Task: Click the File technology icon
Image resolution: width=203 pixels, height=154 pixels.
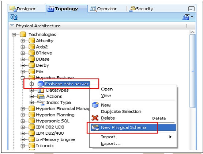Action: (x=32, y=72)
